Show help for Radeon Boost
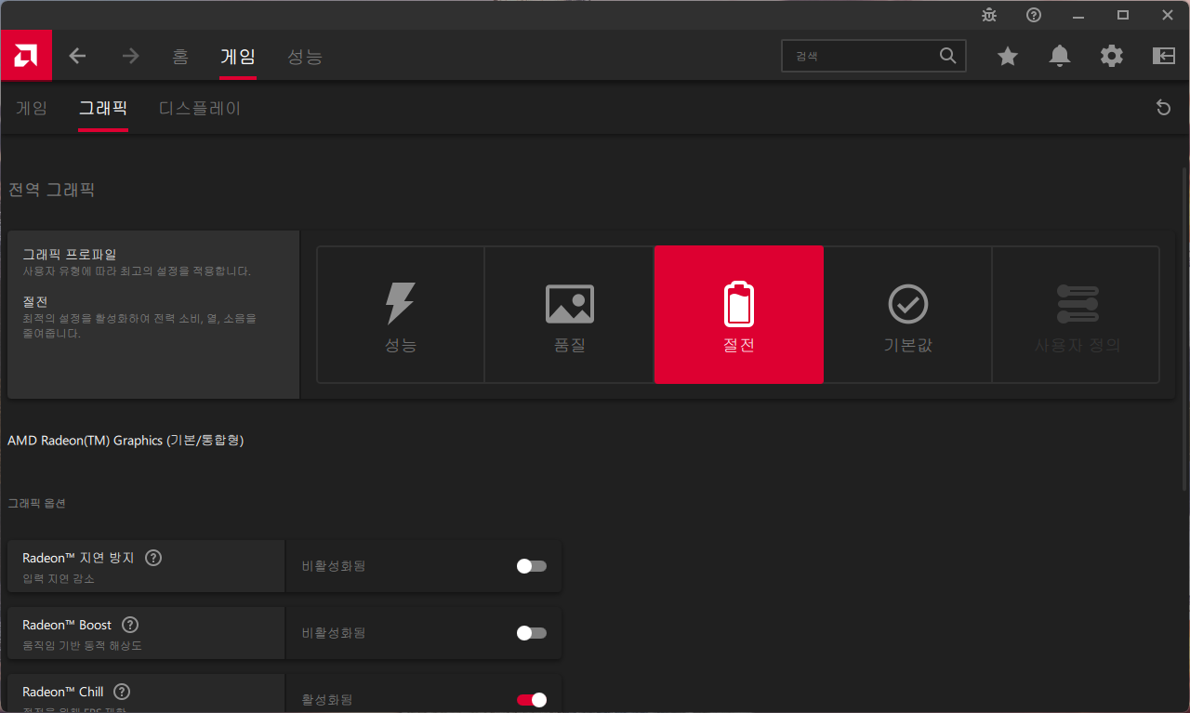Viewport: 1190px width, 713px height. tap(130, 625)
